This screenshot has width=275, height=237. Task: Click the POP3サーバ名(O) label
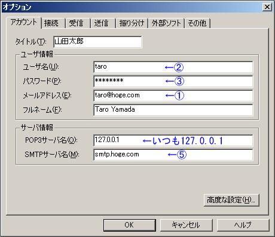tap(51, 140)
